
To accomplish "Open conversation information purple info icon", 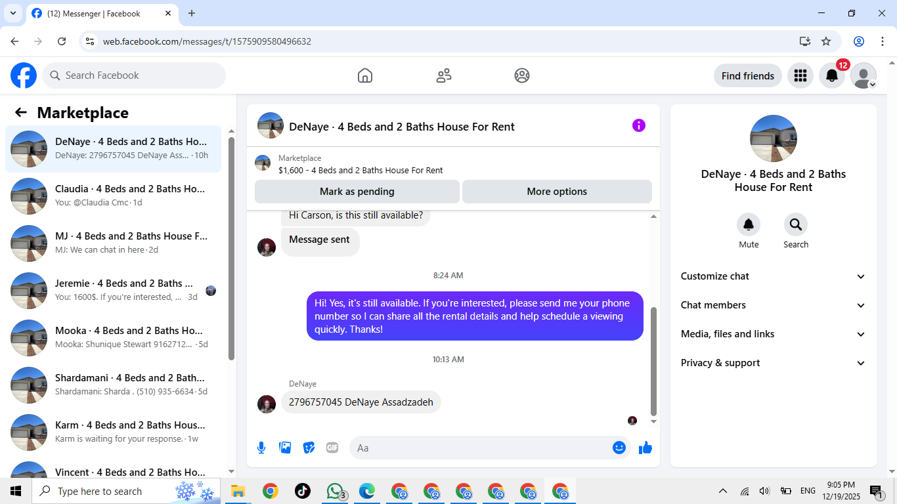I will (x=639, y=125).
